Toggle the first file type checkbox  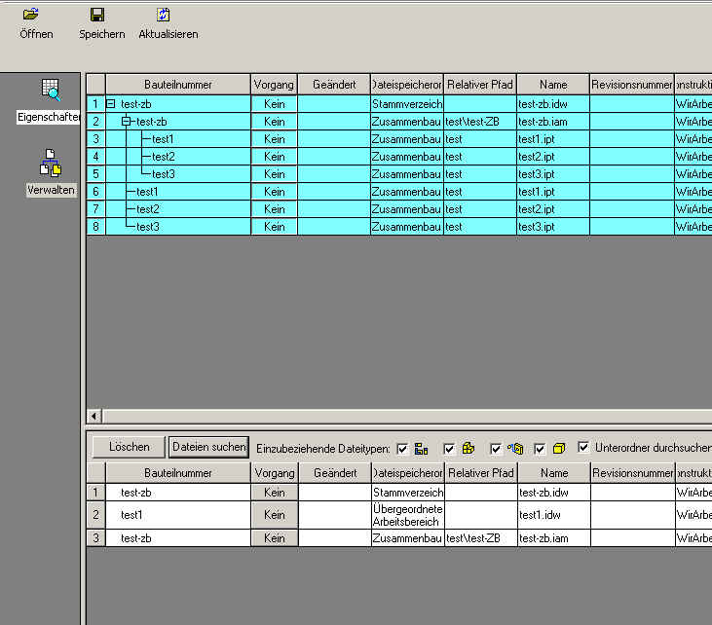point(402,449)
